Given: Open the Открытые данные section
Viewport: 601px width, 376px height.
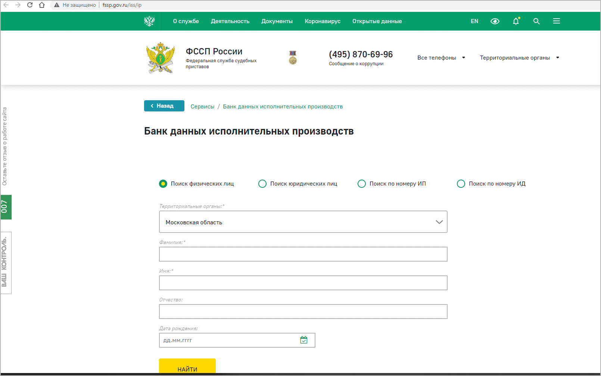Looking at the screenshot, I should pos(377,21).
